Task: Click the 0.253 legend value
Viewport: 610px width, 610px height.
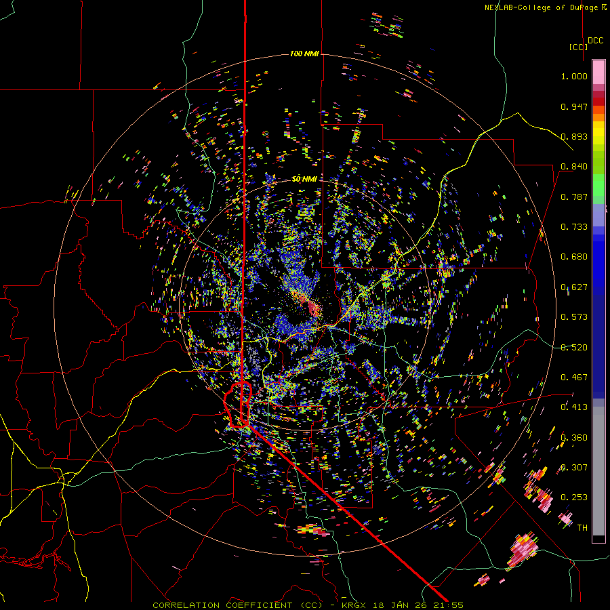Action: 574,497
